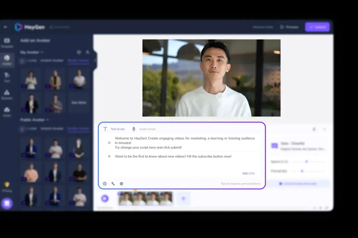The width and height of the screenshot is (358, 238).
Task: Collapse the My Avatar section
Action: [x=42, y=52]
